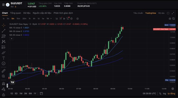Select the horizontal lines Fib tool
178x98 pixels.
coord(3,36)
